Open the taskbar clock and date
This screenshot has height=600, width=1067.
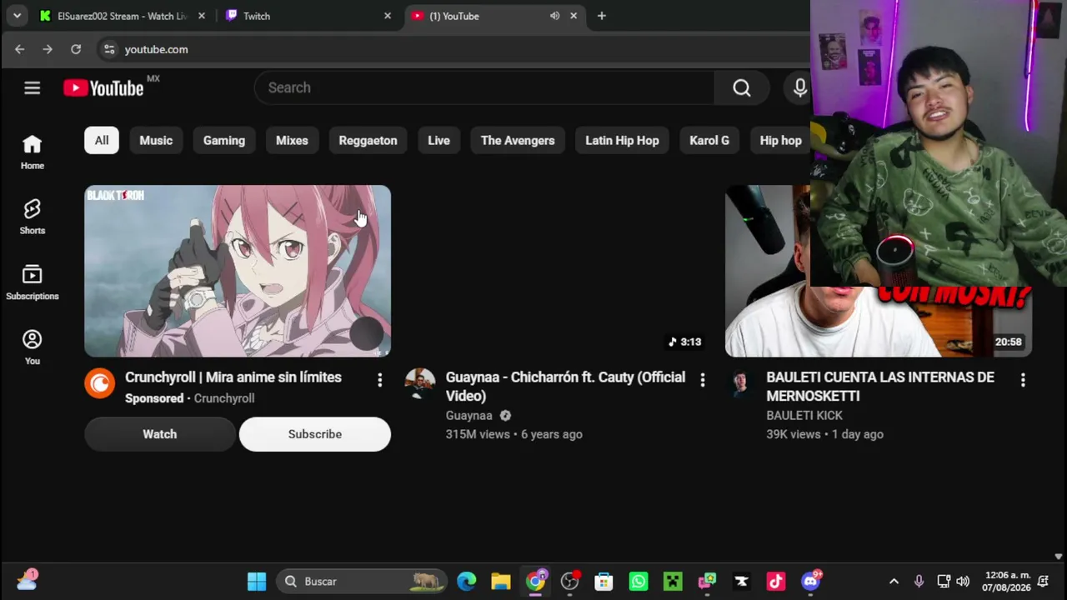pos(1007,582)
